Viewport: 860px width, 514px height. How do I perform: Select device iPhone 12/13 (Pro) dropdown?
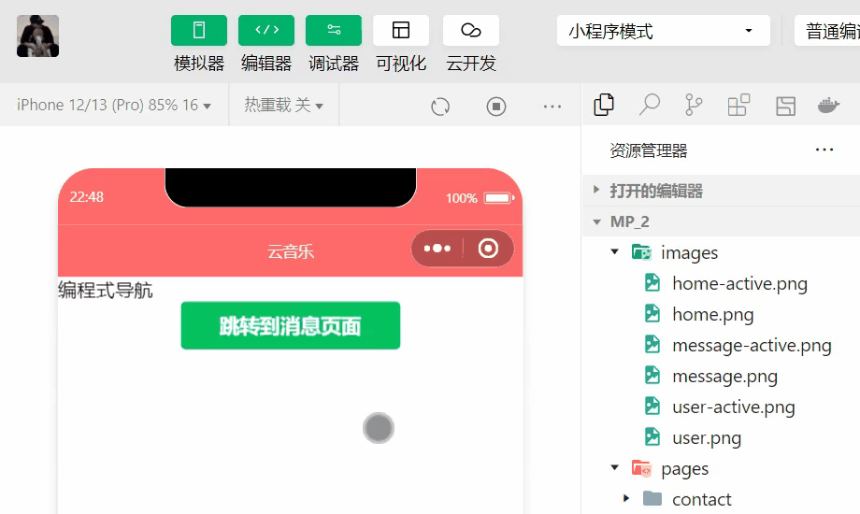tap(114, 105)
